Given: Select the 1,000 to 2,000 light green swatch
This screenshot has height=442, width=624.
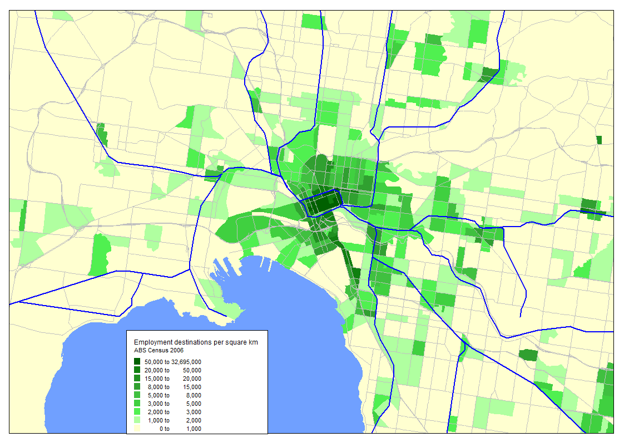Looking at the screenshot, I should tap(137, 420).
